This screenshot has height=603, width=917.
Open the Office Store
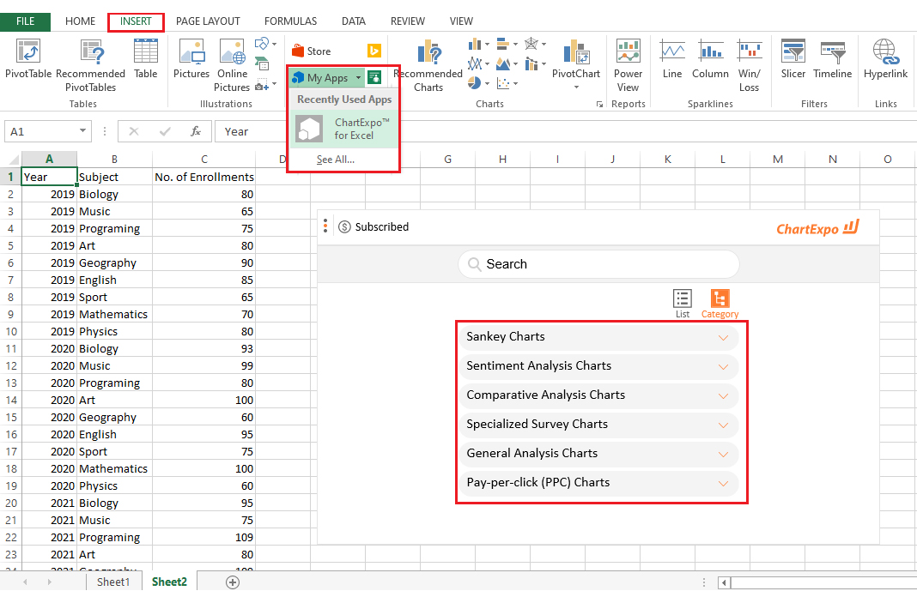[x=312, y=51]
